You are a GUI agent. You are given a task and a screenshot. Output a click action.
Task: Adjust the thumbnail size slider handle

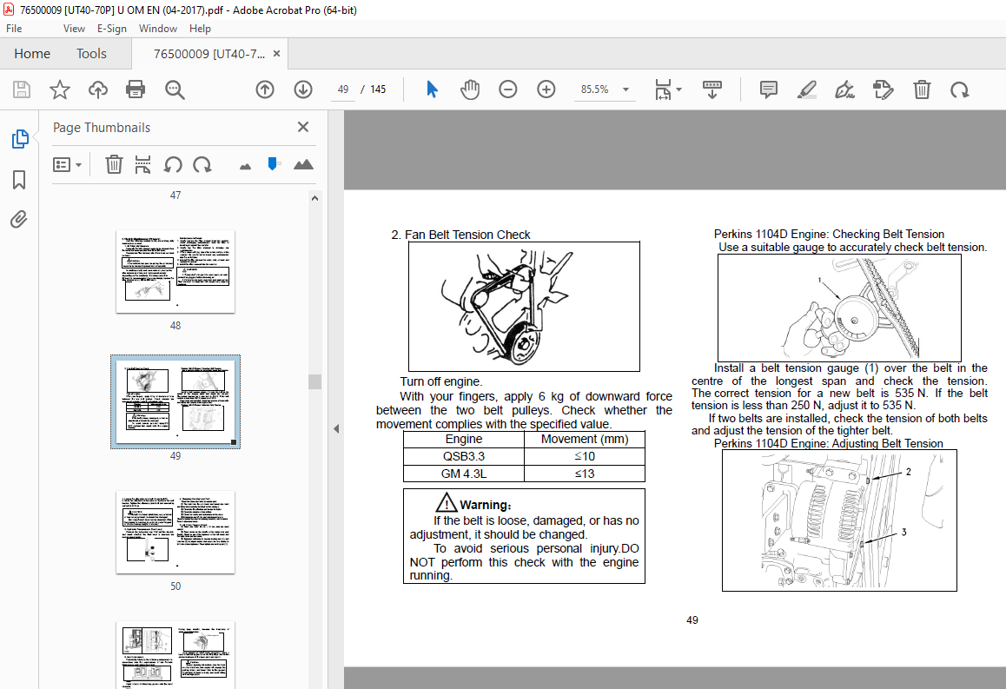274,164
